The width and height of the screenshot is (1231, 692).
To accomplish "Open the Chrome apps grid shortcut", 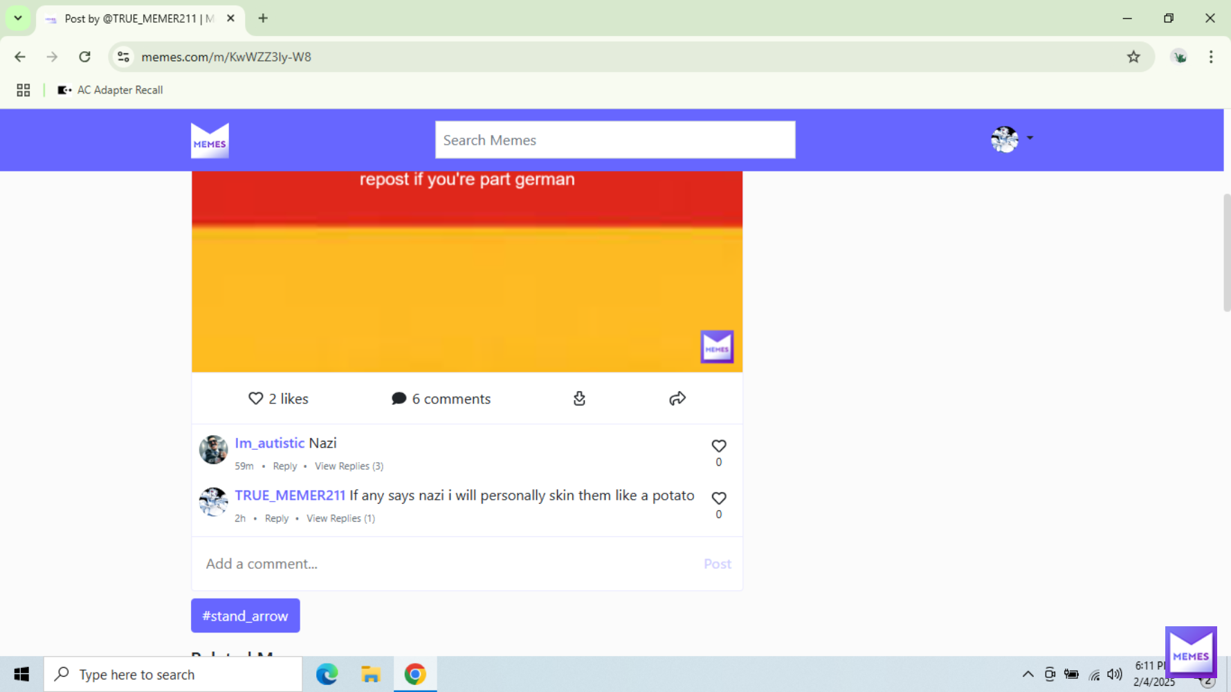I will click(x=24, y=90).
